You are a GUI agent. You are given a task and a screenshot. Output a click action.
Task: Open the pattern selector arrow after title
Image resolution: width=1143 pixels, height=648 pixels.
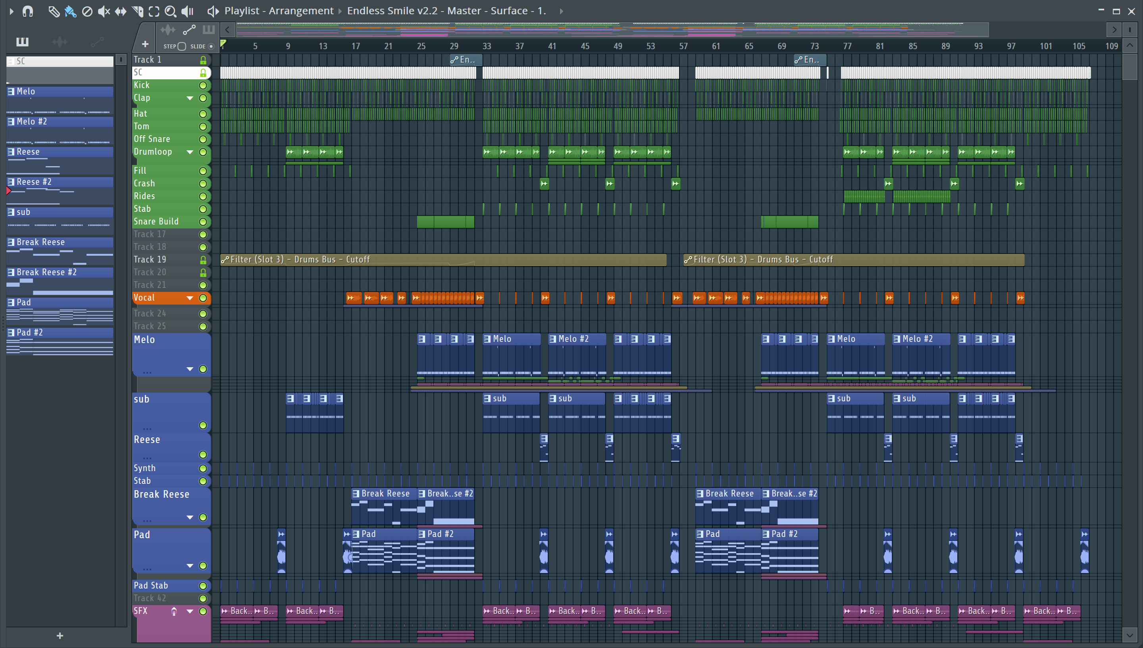click(562, 11)
